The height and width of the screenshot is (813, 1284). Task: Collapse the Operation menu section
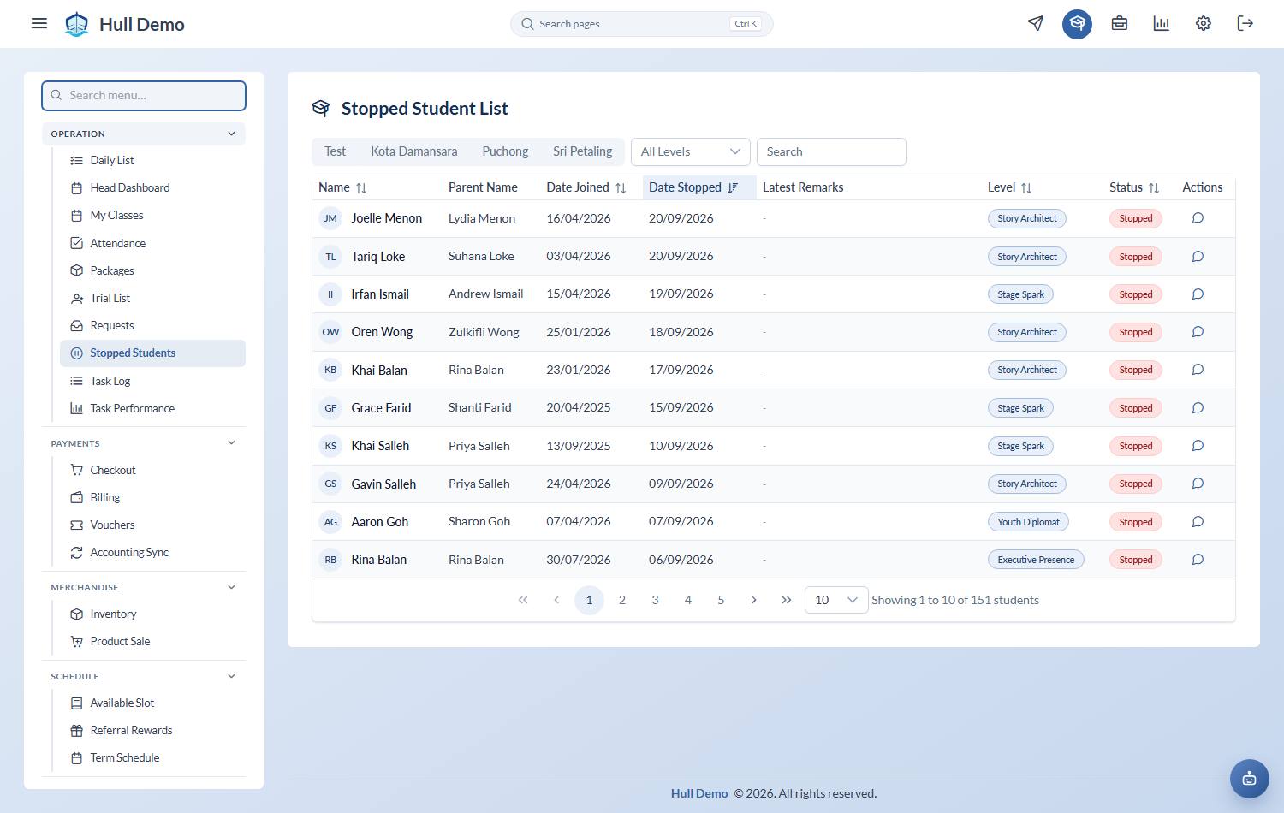(x=144, y=134)
